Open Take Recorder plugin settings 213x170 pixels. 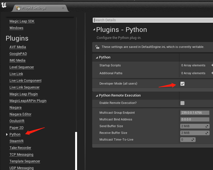pos(20,148)
